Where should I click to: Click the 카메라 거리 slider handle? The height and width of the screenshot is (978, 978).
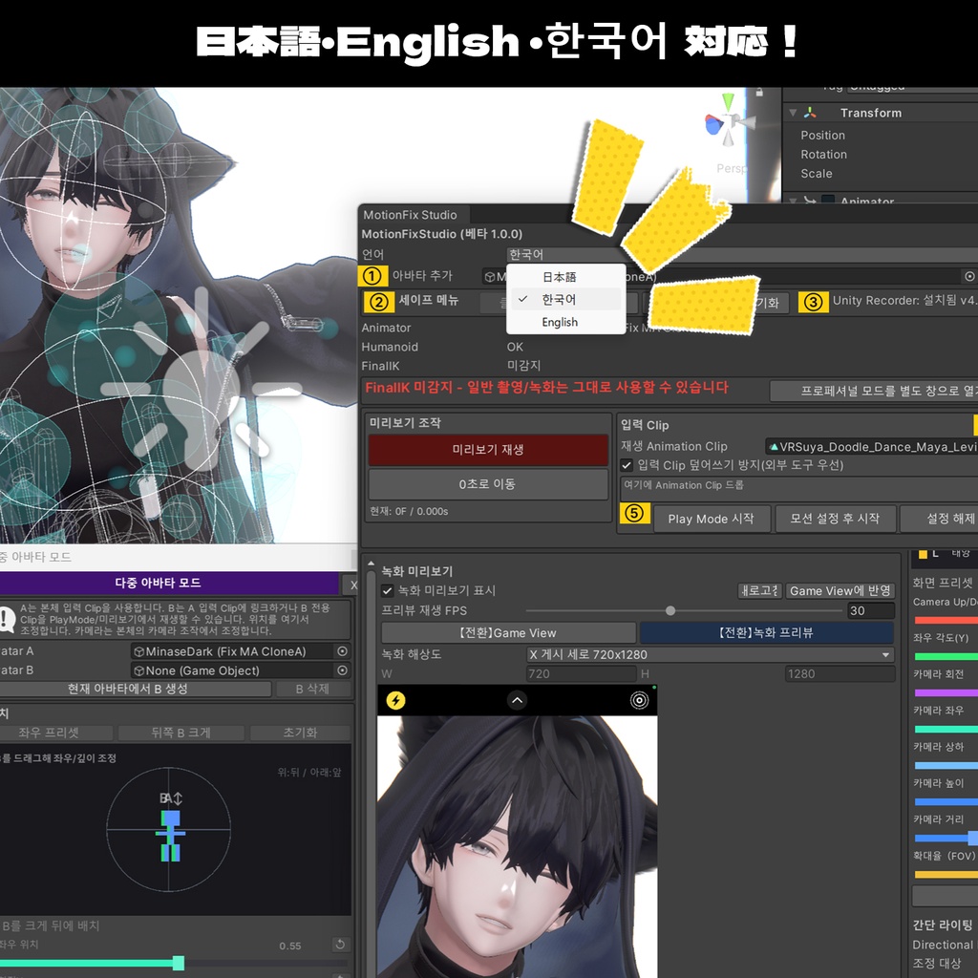(972, 839)
